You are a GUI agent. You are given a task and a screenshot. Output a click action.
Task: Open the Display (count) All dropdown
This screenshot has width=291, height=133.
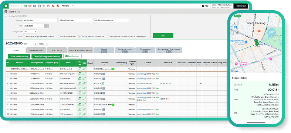click(x=30, y=32)
